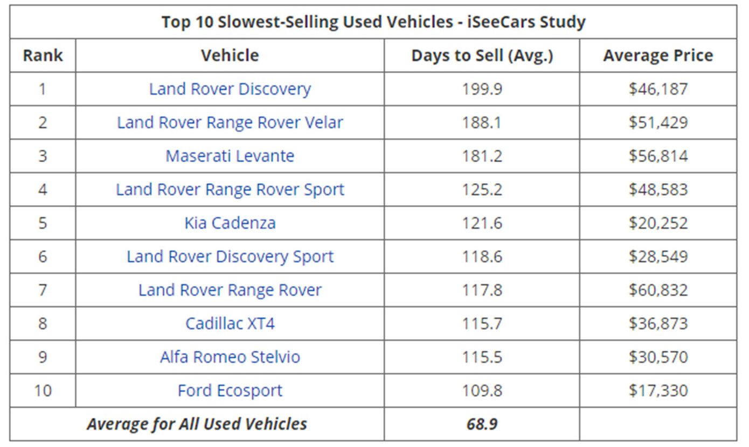Click the Vehicle column header
The image size is (749, 447).
pos(230,55)
